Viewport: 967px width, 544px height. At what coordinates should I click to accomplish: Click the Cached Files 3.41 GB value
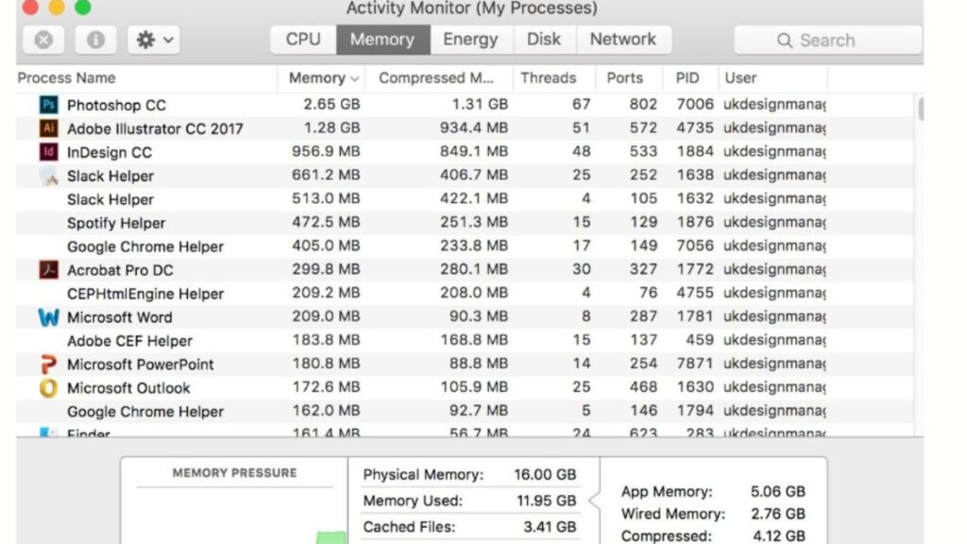550,527
